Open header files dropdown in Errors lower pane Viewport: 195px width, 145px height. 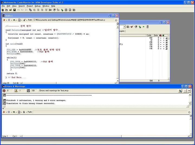point(4,112)
